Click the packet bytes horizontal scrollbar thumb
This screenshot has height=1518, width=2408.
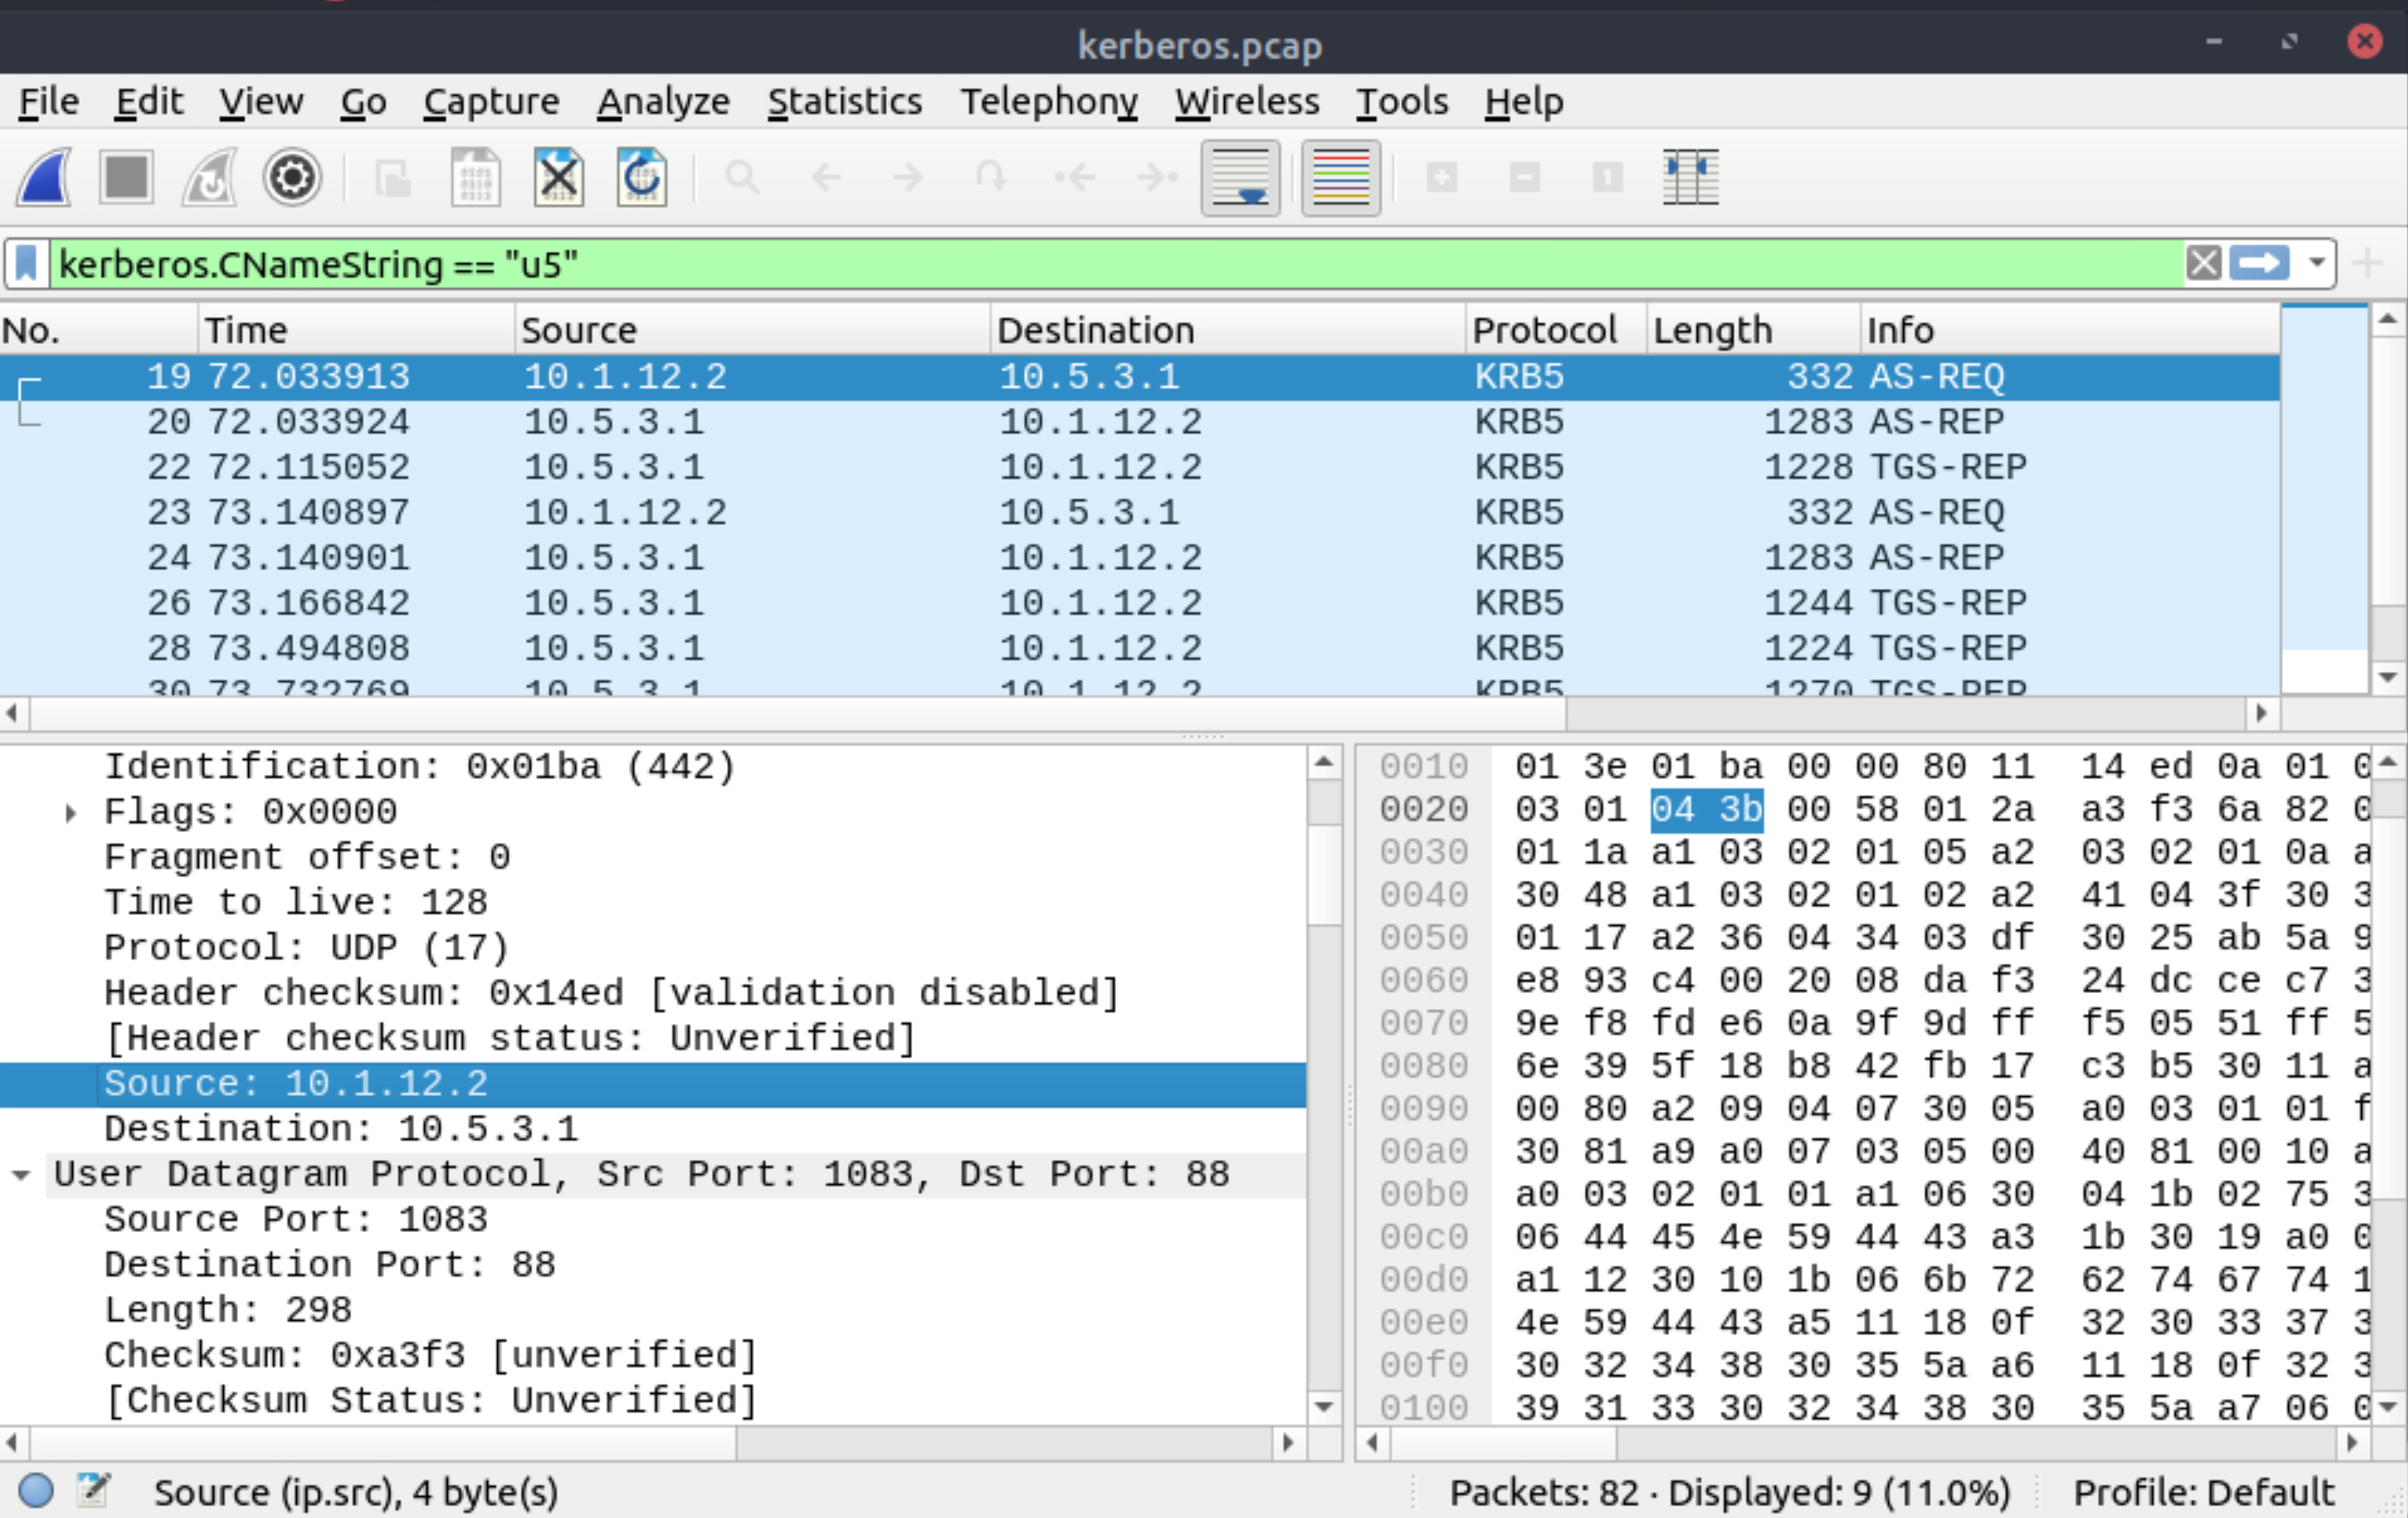coord(1504,1442)
